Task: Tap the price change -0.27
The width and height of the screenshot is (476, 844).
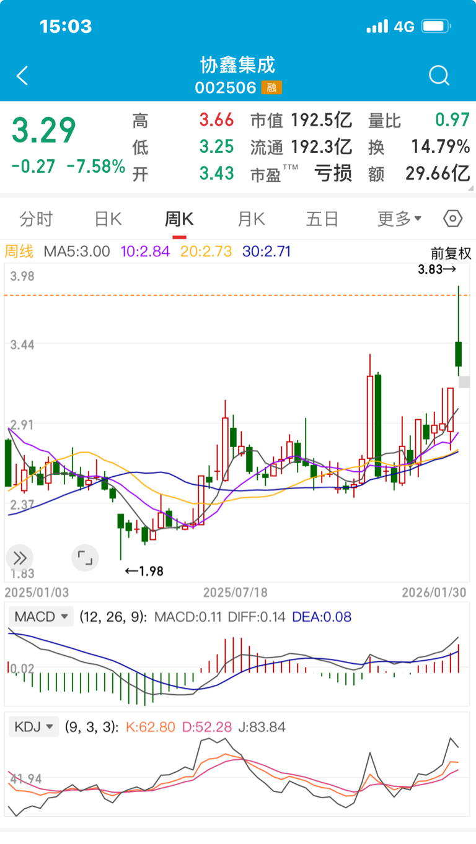Action: point(33,167)
